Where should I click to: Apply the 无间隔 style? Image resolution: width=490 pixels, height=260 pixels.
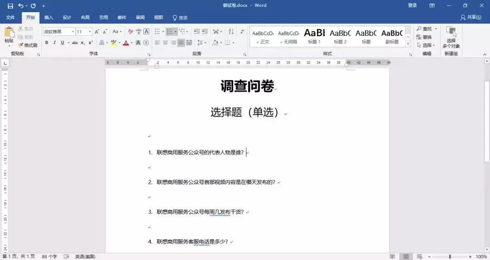[289, 36]
